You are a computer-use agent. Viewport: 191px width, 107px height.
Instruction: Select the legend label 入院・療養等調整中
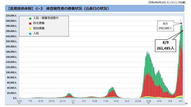(x=46, y=18)
